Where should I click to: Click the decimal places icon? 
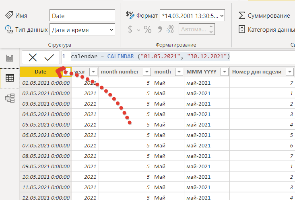(x=170, y=29)
